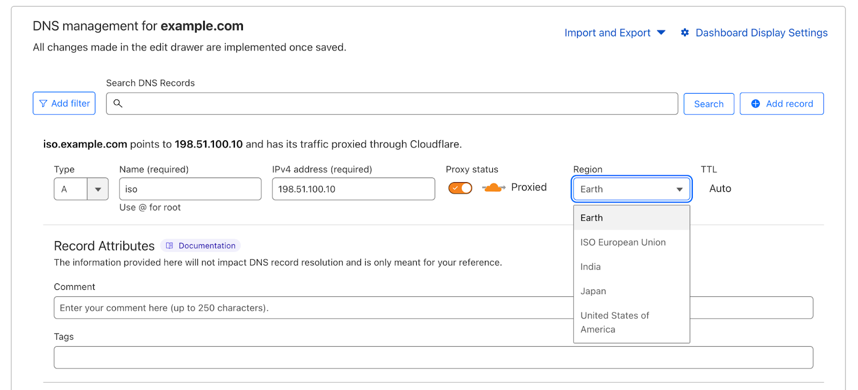Open the Documentation link

point(206,245)
